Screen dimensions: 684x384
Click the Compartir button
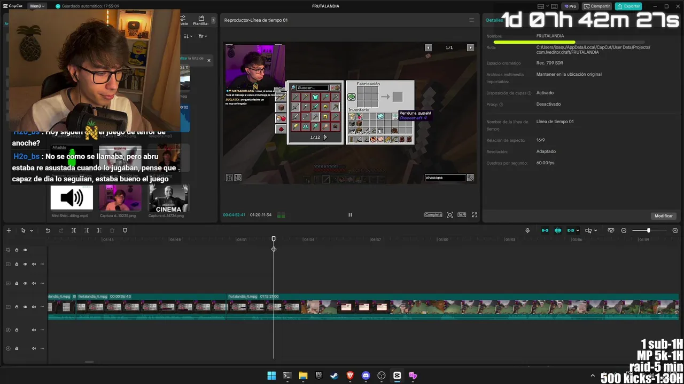pos(597,6)
